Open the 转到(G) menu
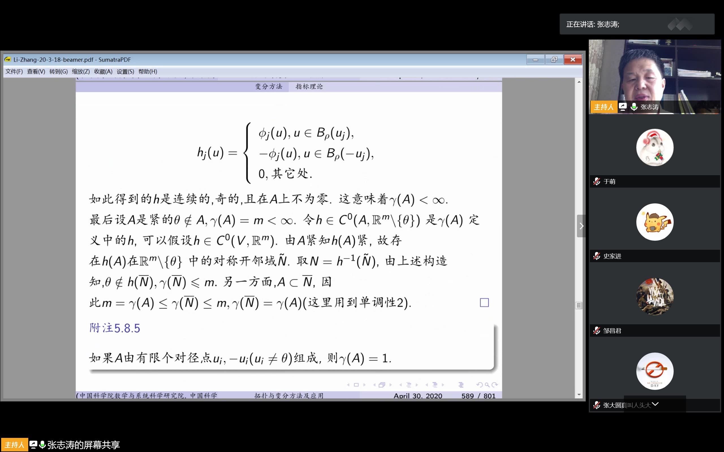The height and width of the screenshot is (452, 724). point(58,72)
